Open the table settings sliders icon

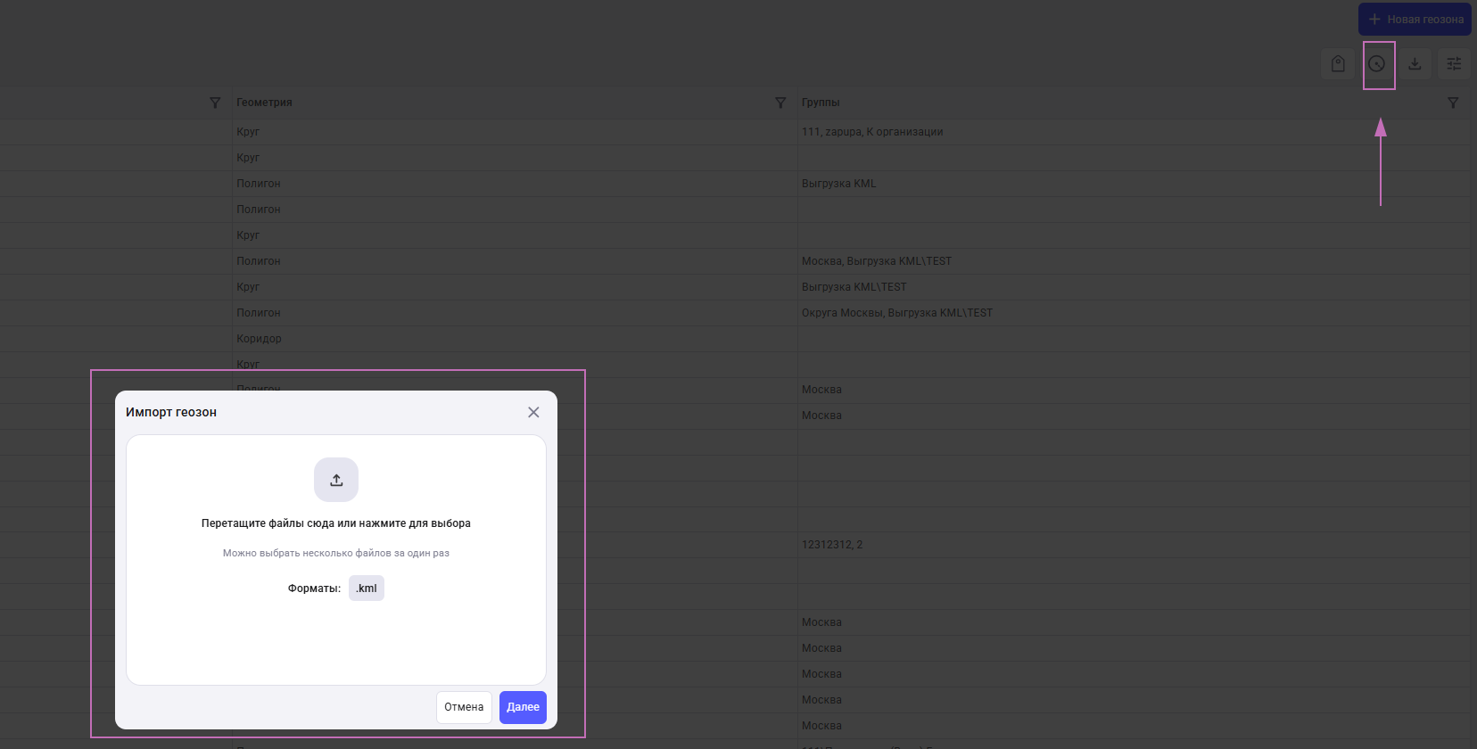1454,64
